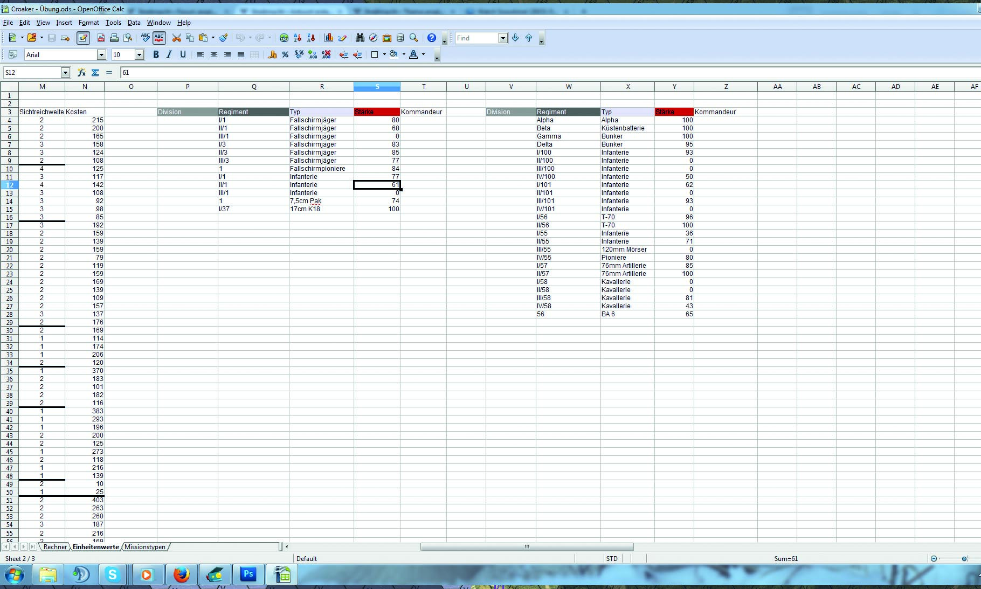981x589 pixels.
Task: Open the Name Box dropdown arrow
Action: click(65, 72)
